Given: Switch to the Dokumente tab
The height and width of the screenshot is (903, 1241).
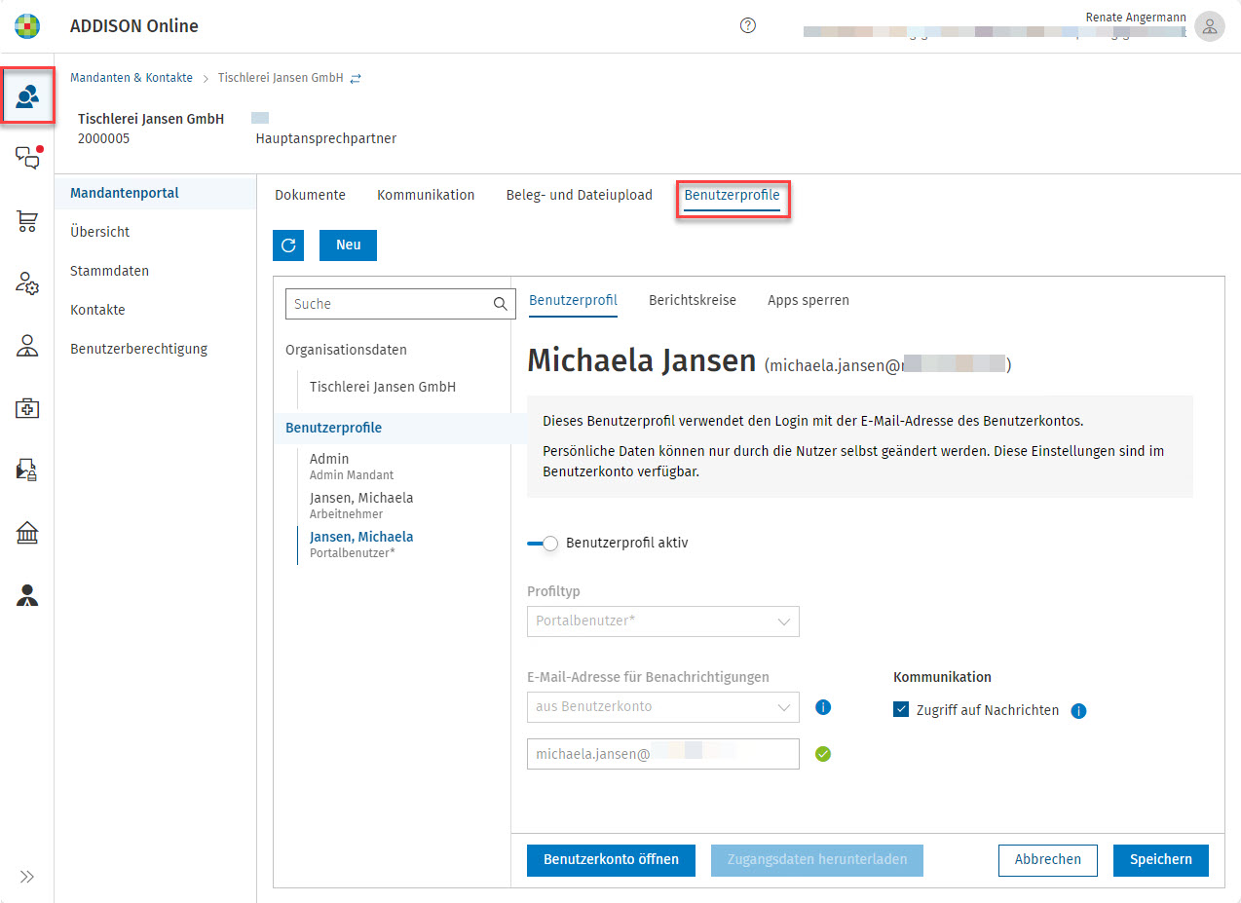Looking at the screenshot, I should pos(310,195).
